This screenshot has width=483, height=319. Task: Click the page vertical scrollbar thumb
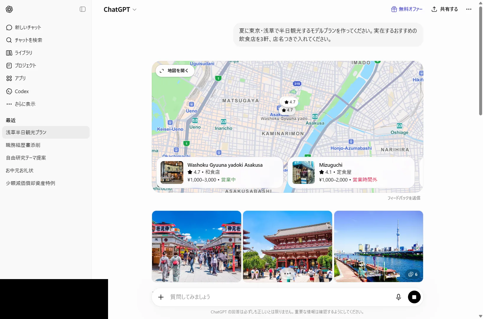[x=480, y=61]
